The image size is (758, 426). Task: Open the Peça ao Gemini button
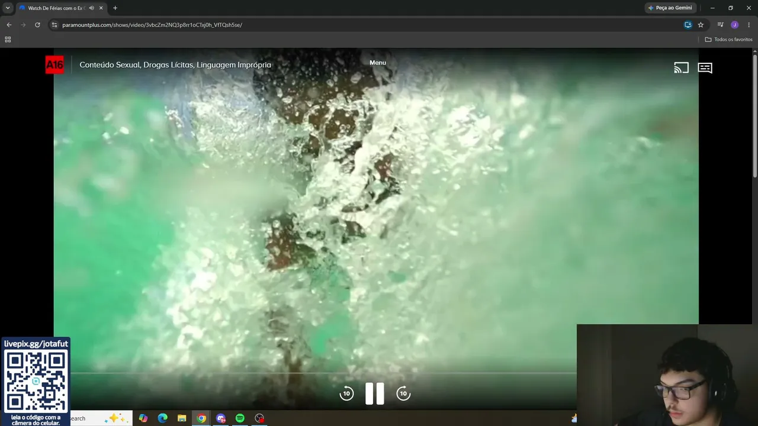pyautogui.click(x=670, y=8)
